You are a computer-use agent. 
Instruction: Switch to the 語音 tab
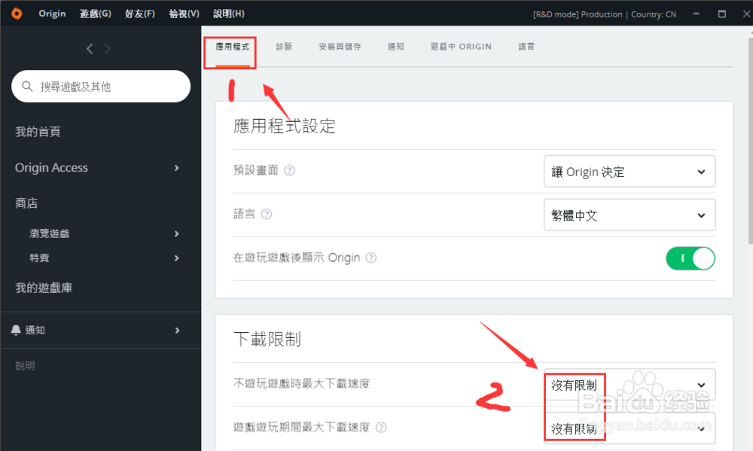526,47
